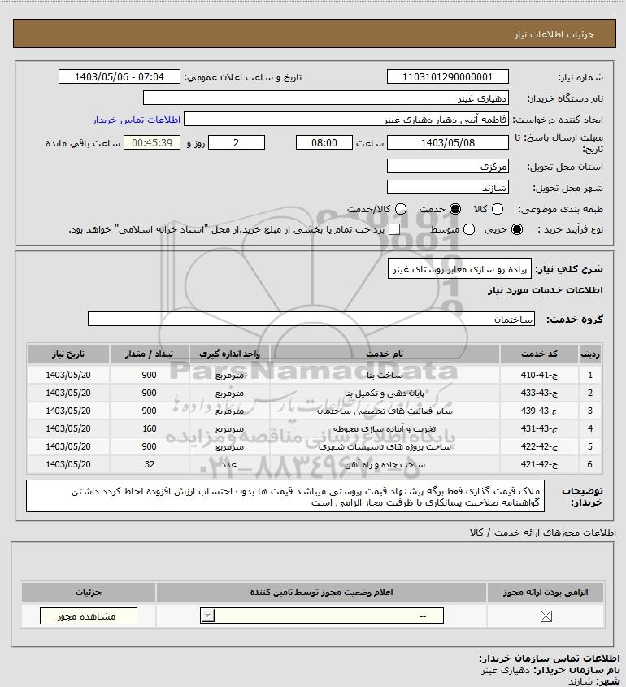Click the مشاهده مجوز button
Viewport: 626px width, 687px height.
point(88,616)
